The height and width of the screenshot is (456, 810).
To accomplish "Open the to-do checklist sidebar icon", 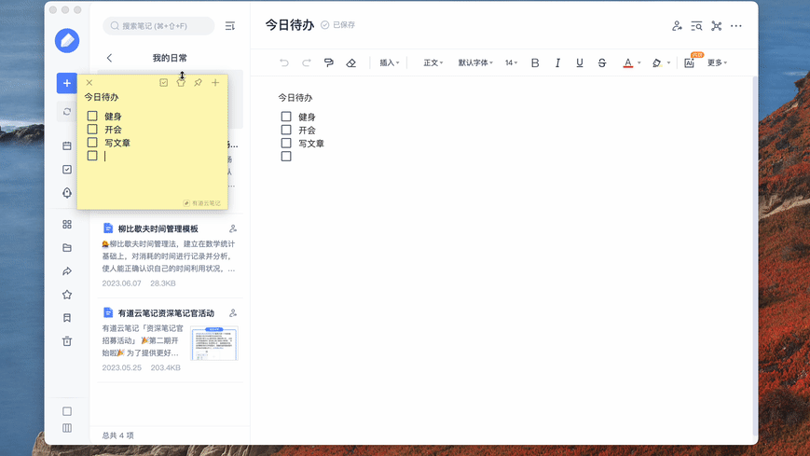I will pos(67,170).
